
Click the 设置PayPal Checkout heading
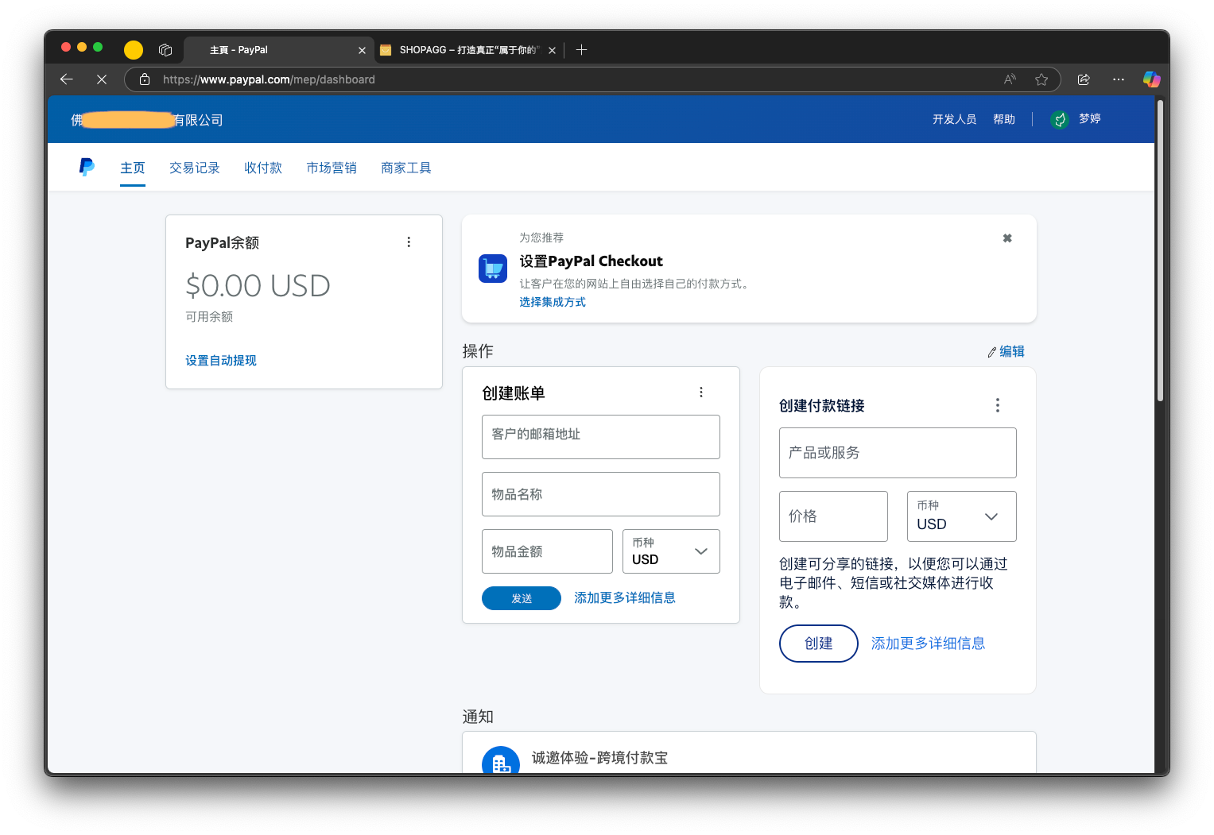point(591,261)
